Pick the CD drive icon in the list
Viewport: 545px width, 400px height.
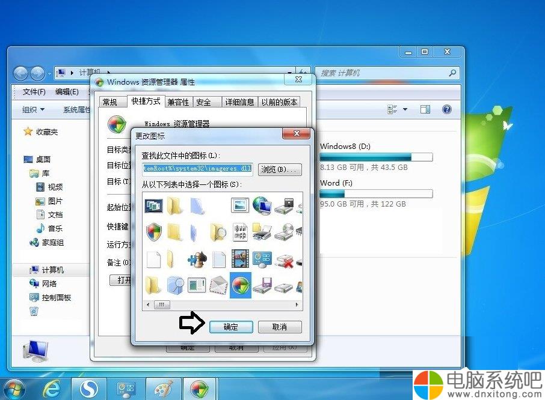point(284,232)
